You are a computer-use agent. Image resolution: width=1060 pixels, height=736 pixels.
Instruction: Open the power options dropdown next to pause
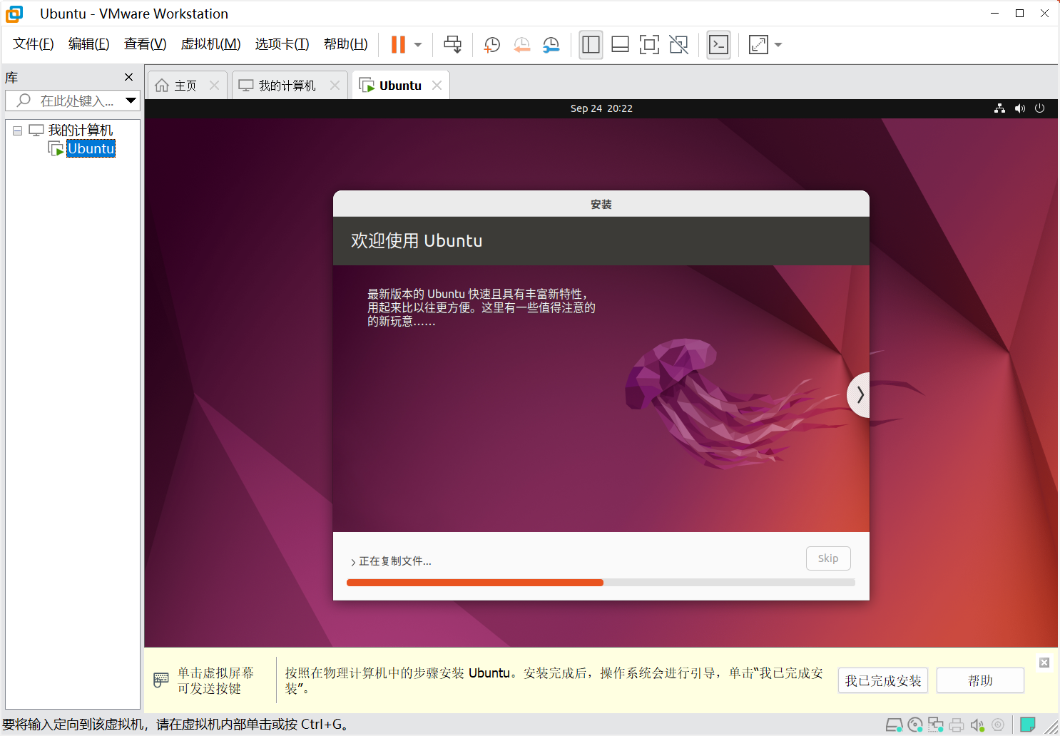coord(418,45)
